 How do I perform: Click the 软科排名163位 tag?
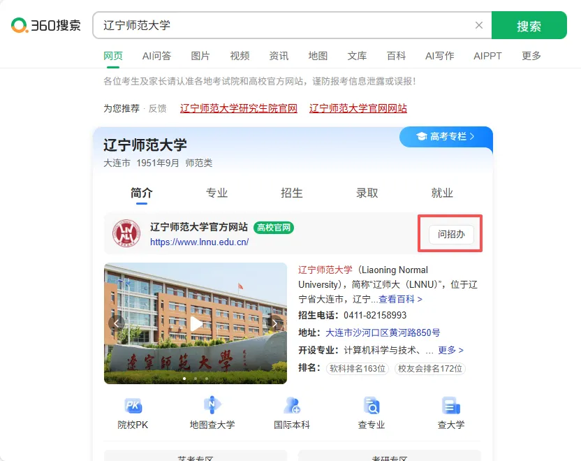(358, 369)
